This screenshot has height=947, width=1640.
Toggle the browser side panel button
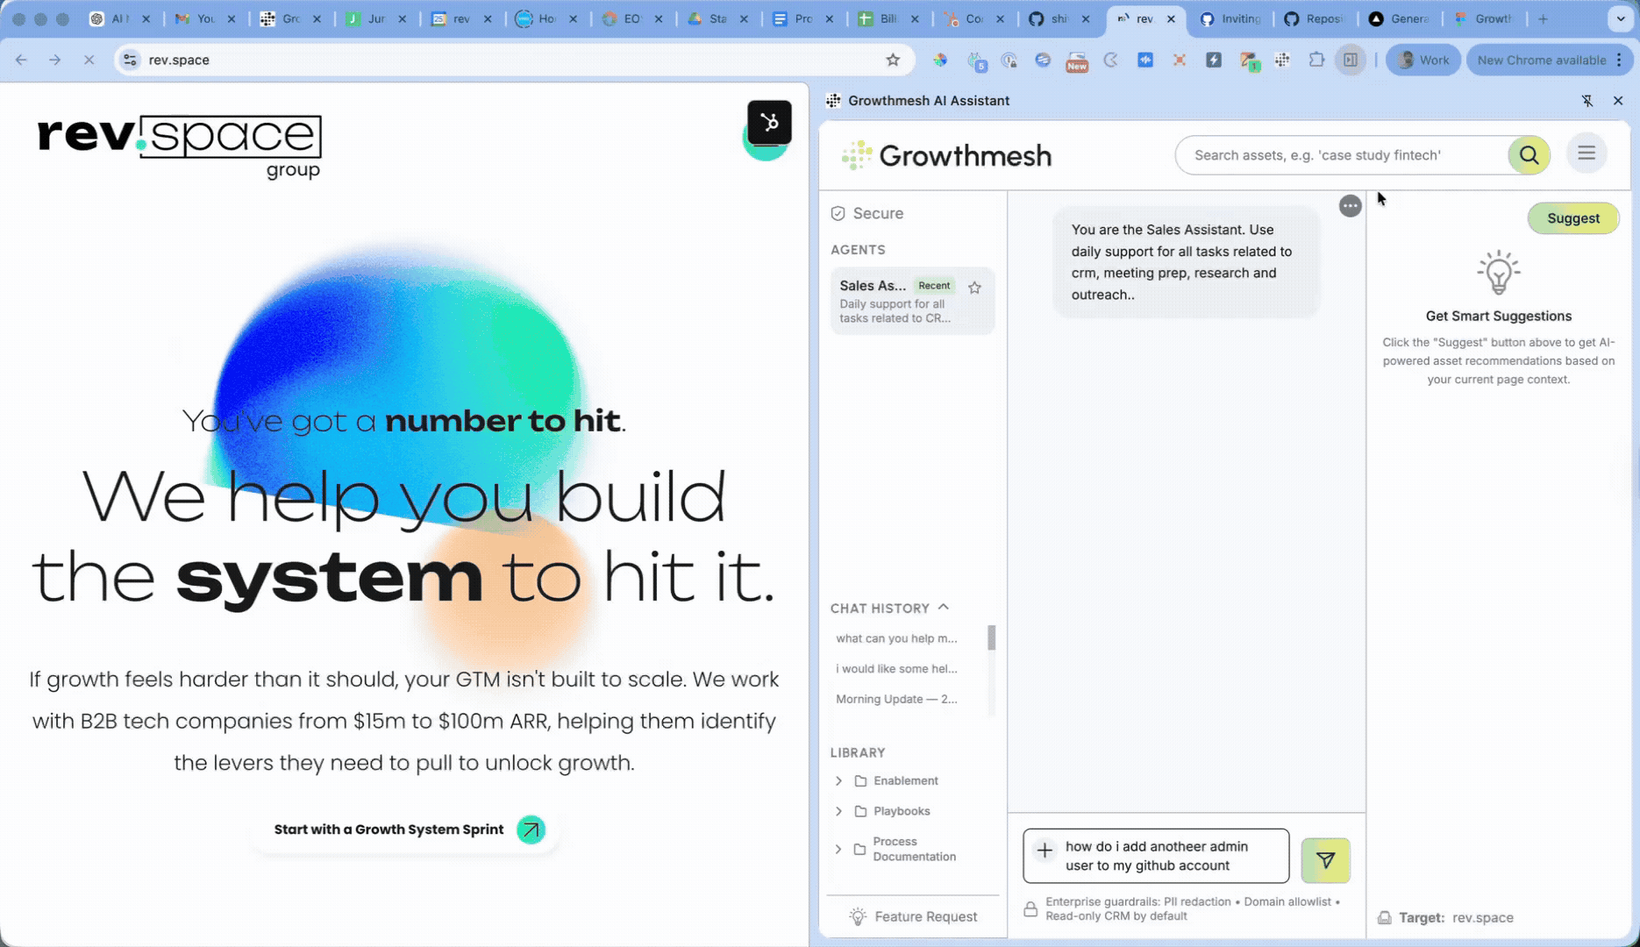pos(1351,60)
